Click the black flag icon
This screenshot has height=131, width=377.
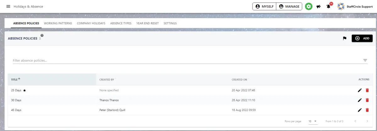click(345, 38)
